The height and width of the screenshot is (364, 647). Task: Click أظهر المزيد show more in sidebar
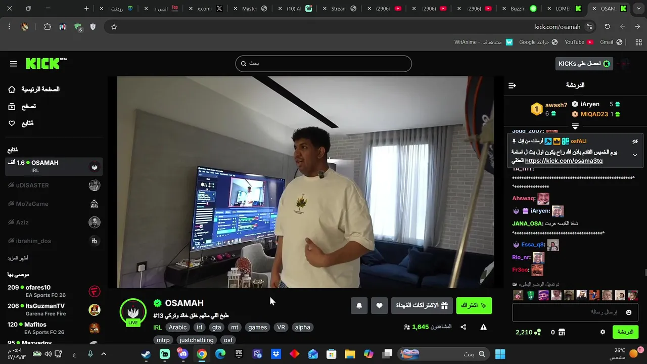18,258
